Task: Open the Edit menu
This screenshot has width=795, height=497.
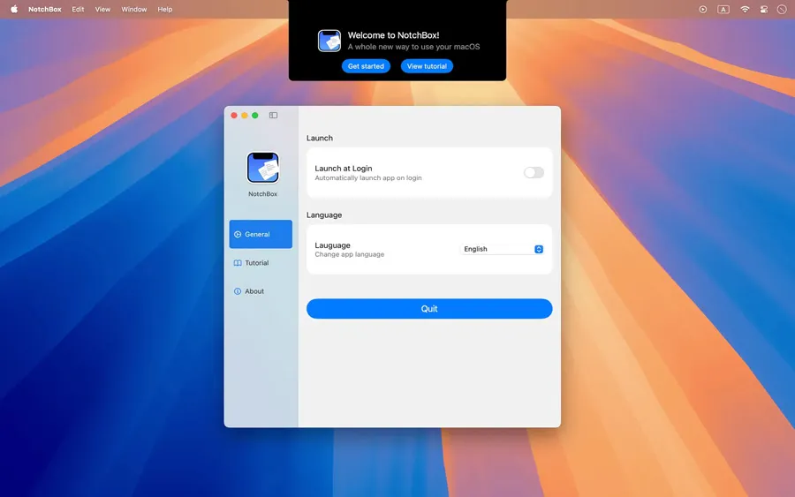Action: pos(79,9)
